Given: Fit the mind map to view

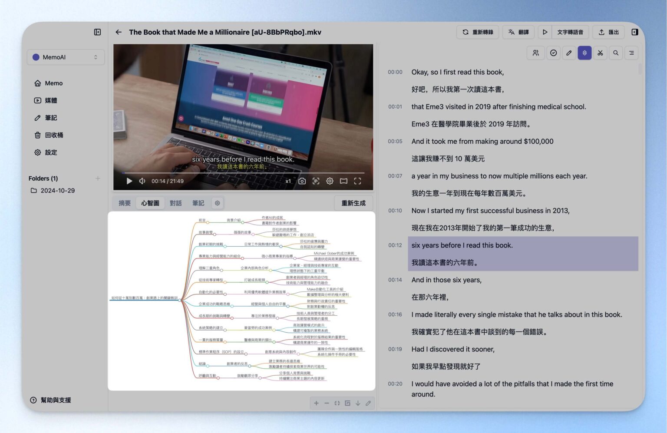Looking at the screenshot, I should (x=337, y=403).
